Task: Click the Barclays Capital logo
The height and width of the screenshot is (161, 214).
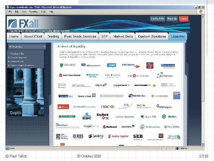Action: (92, 76)
